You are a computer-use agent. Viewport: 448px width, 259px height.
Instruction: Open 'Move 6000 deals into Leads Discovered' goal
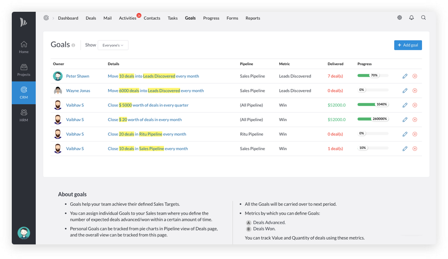pyautogui.click(x=156, y=91)
